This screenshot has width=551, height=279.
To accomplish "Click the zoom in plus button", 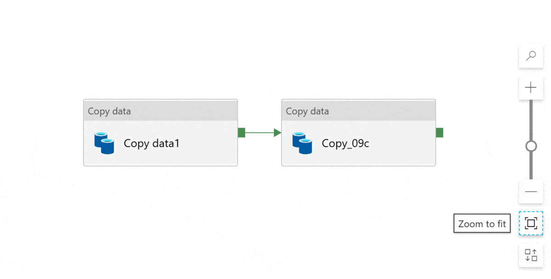I will pos(531,88).
